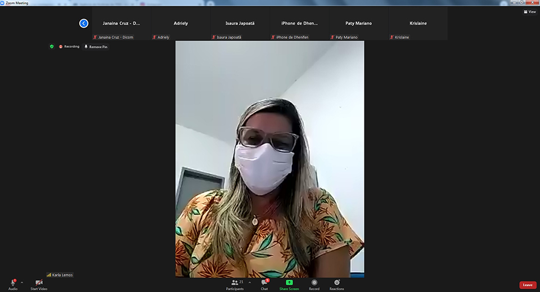Go to previous participants with the blue arrow

click(x=84, y=24)
